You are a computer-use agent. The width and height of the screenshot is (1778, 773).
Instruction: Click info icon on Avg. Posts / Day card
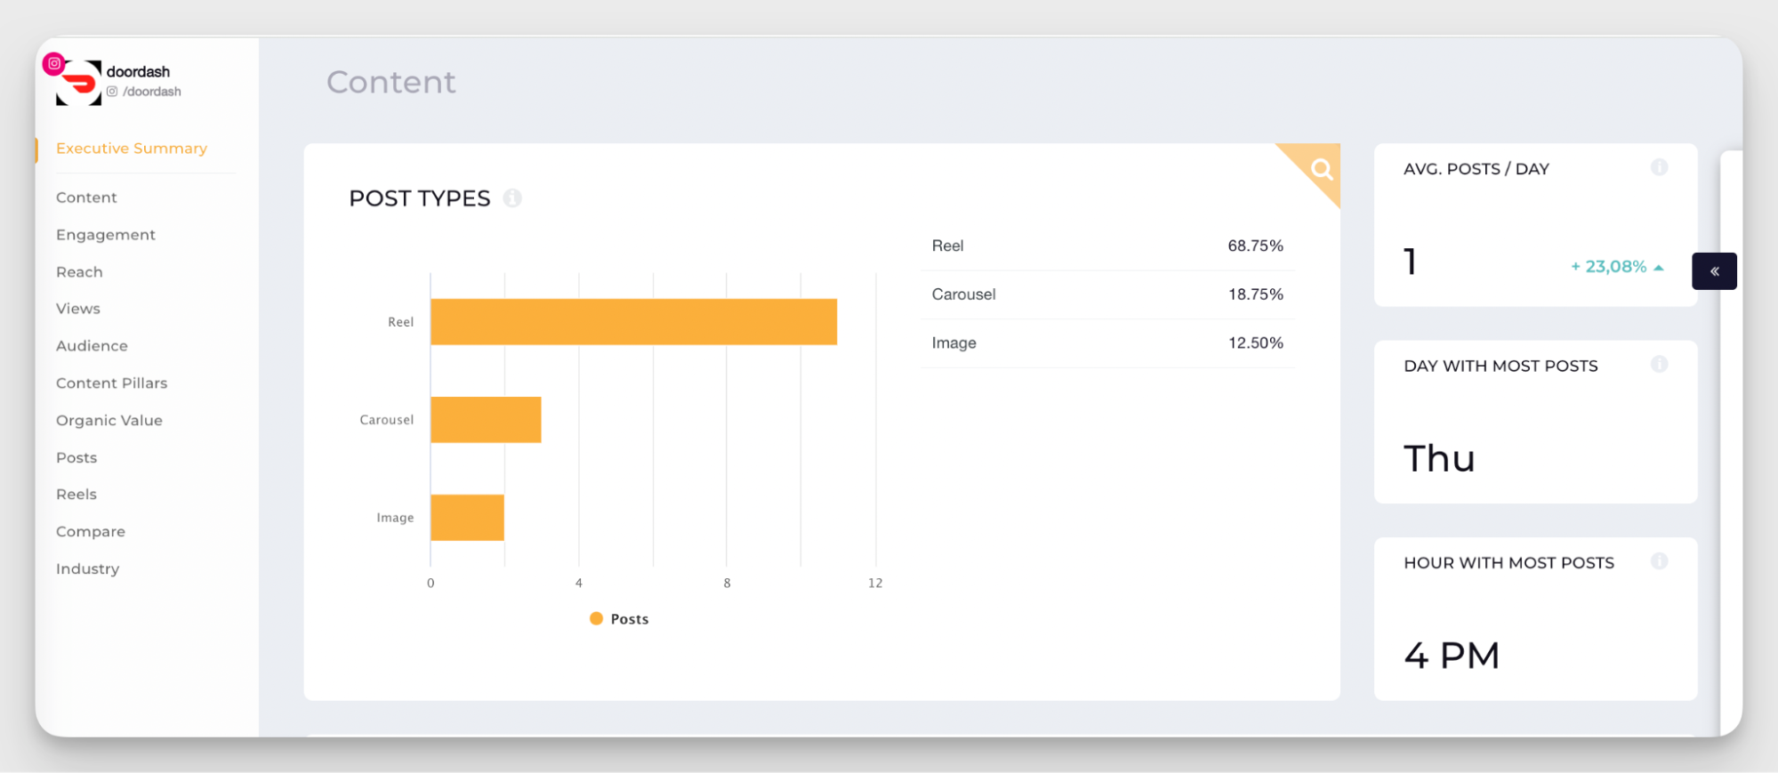(x=1659, y=167)
